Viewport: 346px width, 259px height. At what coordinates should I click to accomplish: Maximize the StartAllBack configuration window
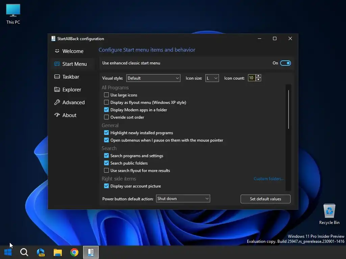point(275,38)
